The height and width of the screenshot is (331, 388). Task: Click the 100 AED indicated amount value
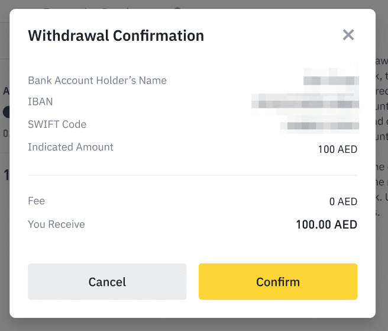coord(338,149)
